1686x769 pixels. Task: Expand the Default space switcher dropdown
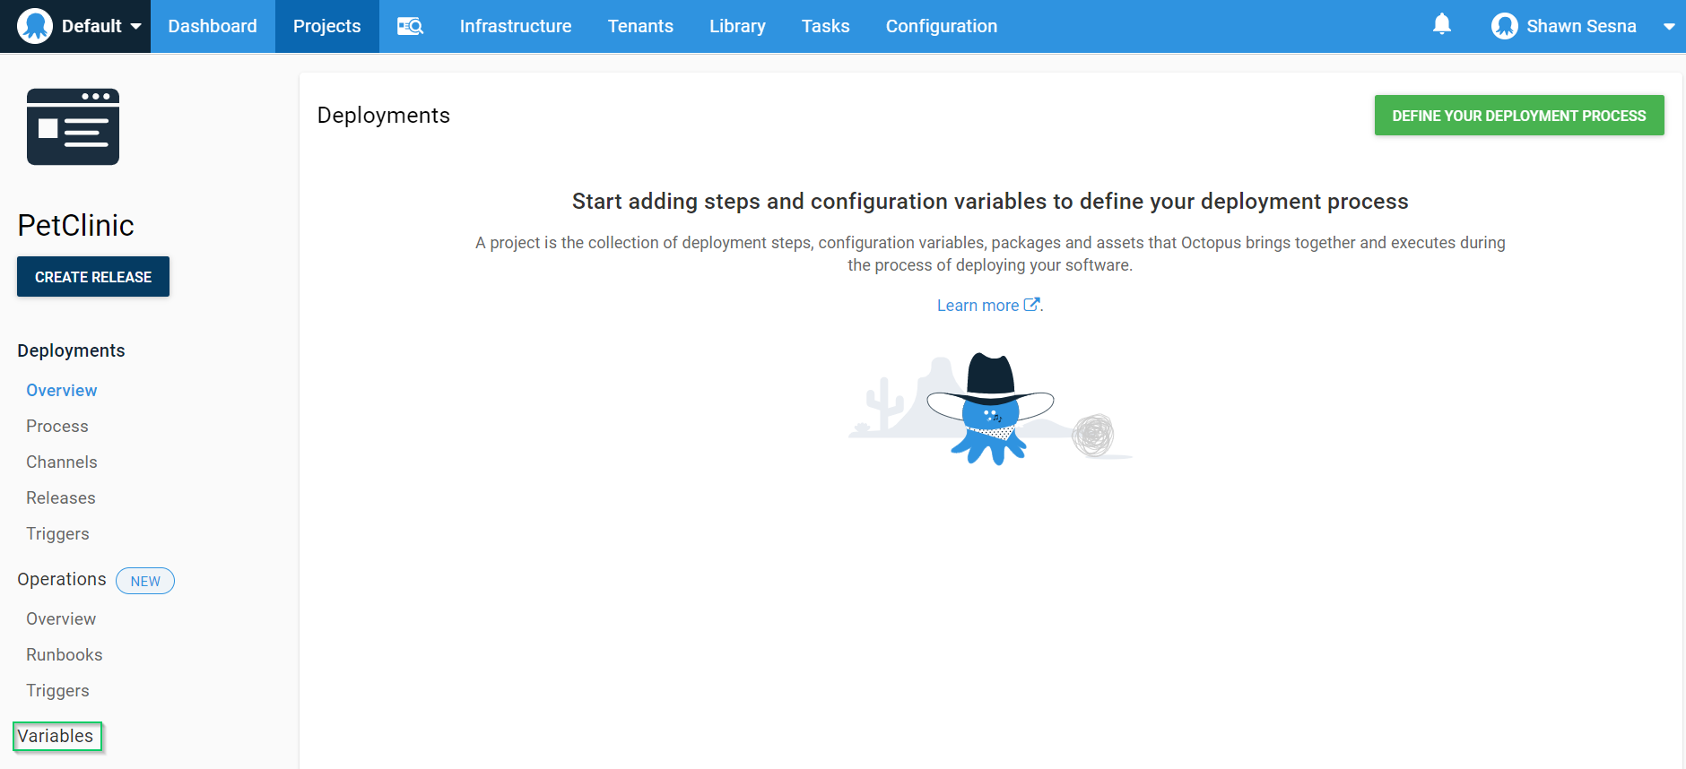135,26
